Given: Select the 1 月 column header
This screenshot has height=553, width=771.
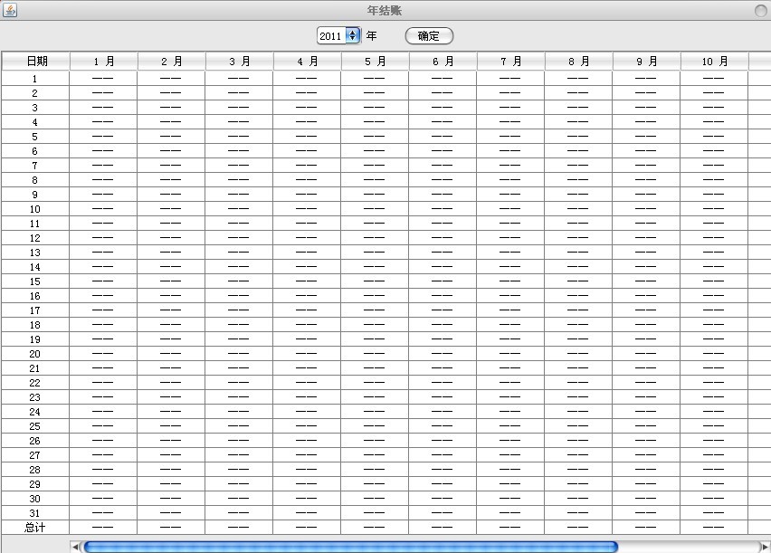Looking at the screenshot, I should coord(104,61).
